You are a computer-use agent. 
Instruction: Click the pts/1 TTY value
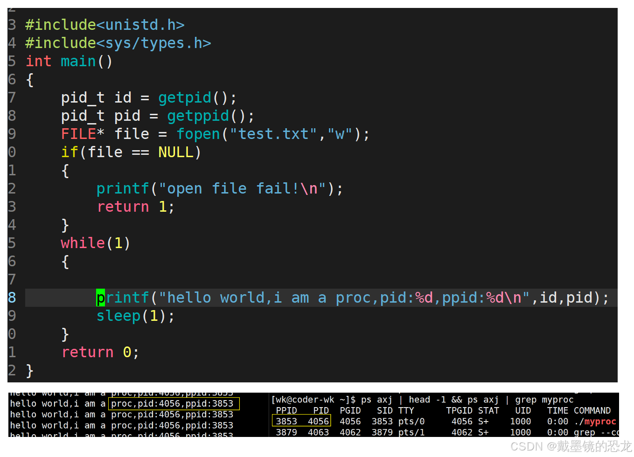[411, 432]
